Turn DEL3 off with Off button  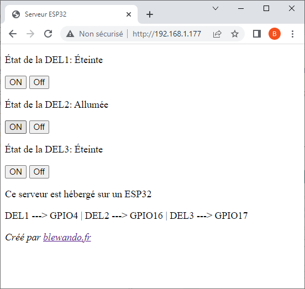(39, 172)
